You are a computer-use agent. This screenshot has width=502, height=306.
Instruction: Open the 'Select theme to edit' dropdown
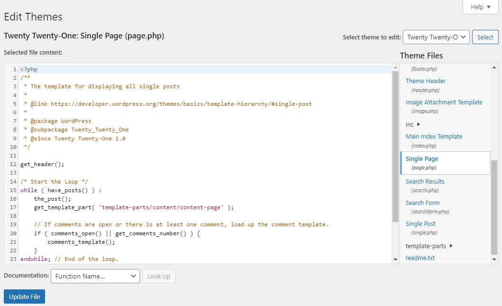point(436,37)
